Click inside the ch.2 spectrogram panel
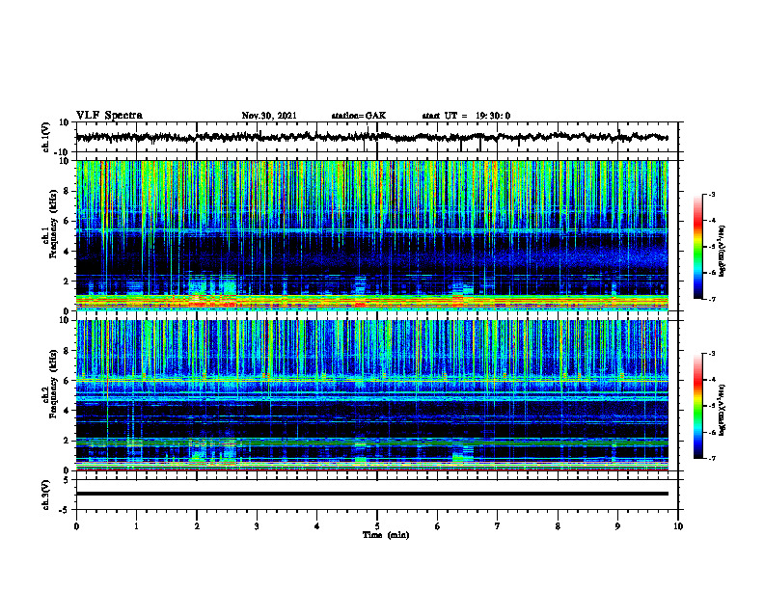The image size is (764, 590). pos(371,395)
